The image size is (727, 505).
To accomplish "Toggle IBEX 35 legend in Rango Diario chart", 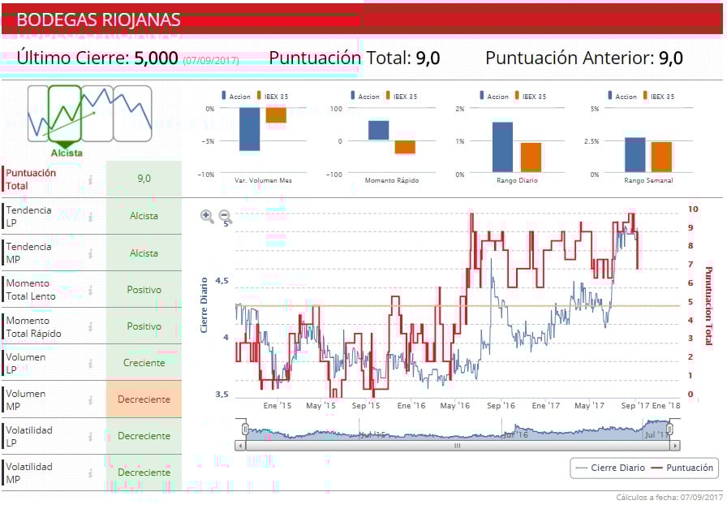I will pyautogui.click(x=530, y=96).
